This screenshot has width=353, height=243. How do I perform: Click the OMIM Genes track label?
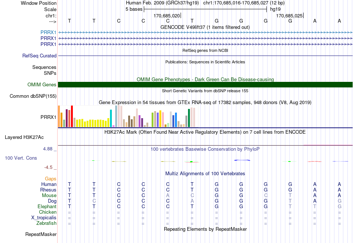[x=42, y=84]
